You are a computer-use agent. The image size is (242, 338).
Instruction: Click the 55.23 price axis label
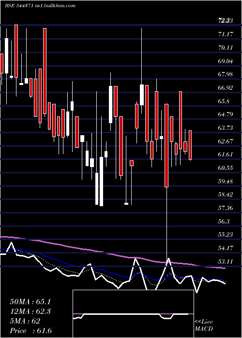pyautogui.click(x=226, y=235)
